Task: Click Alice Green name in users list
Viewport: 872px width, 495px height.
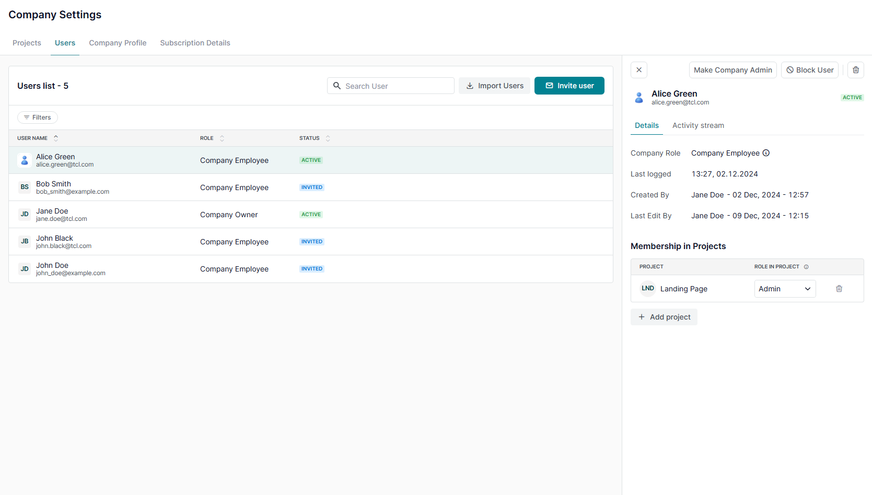Action: pyautogui.click(x=55, y=157)
